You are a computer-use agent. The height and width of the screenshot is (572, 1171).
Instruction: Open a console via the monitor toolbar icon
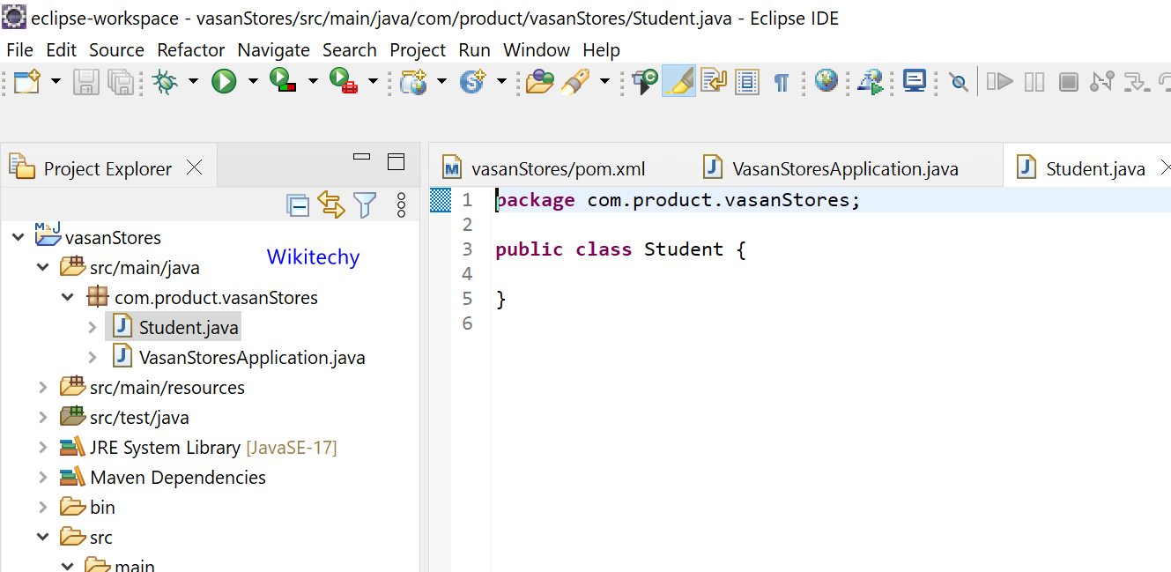click(915, 81)
